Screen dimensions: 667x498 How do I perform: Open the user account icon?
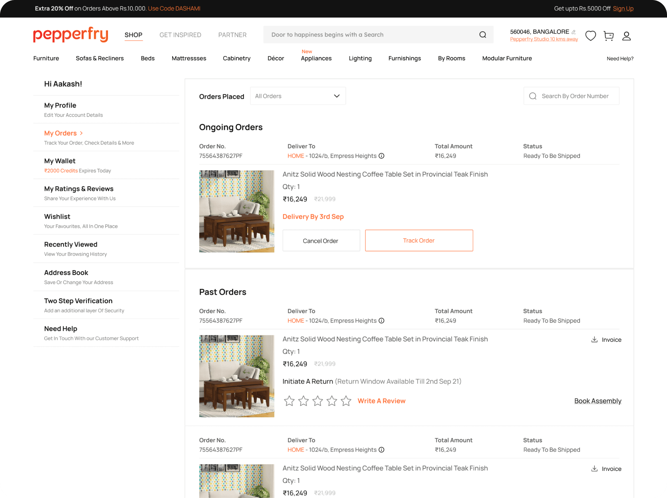point(626,36)
